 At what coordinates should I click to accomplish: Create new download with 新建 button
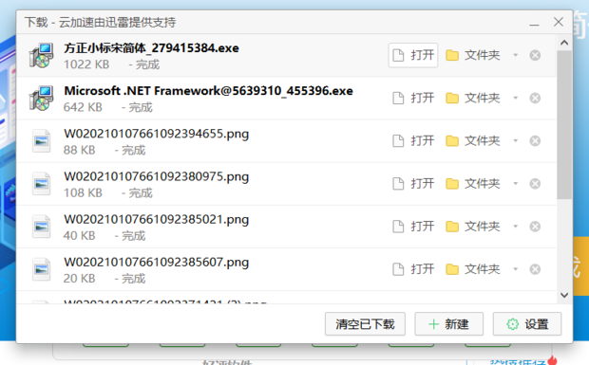pyautogui.click(x=449, y=324)
